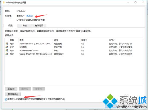The height and width of the screenshot is (110, 148).
Task: Toggle the 使用可从此对象继承的权限项目 checkbox
Action: point(6,99)
